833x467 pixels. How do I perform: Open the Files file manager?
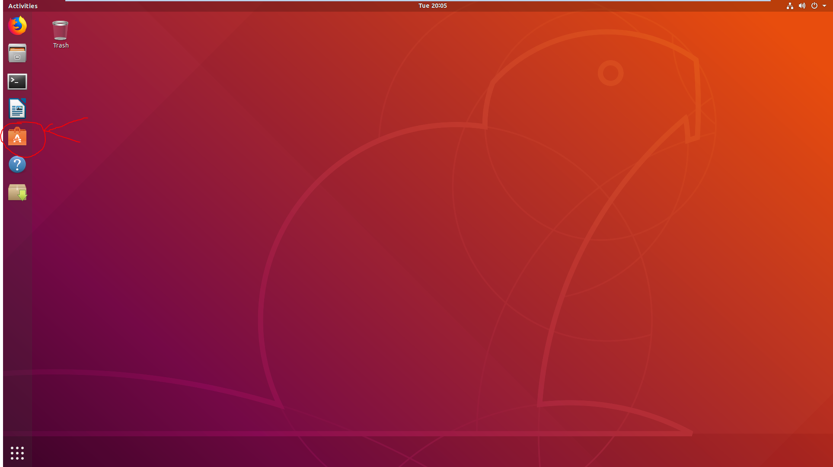coord(16,53)
